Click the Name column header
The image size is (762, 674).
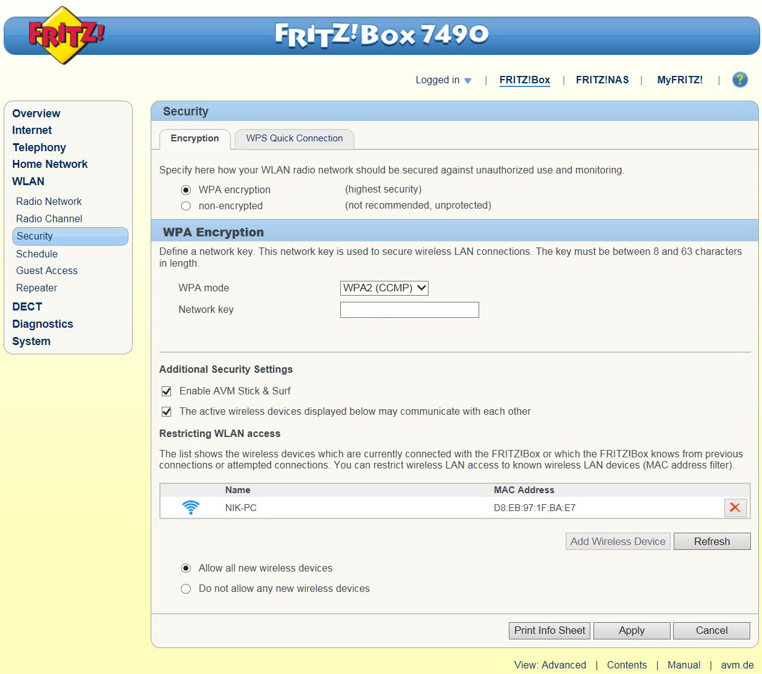point(238,490)
